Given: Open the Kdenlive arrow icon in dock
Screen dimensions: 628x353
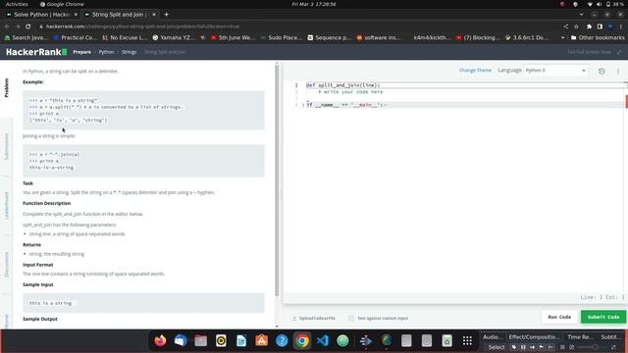Looking at the screenshot, I should click(x=366, y=340).
